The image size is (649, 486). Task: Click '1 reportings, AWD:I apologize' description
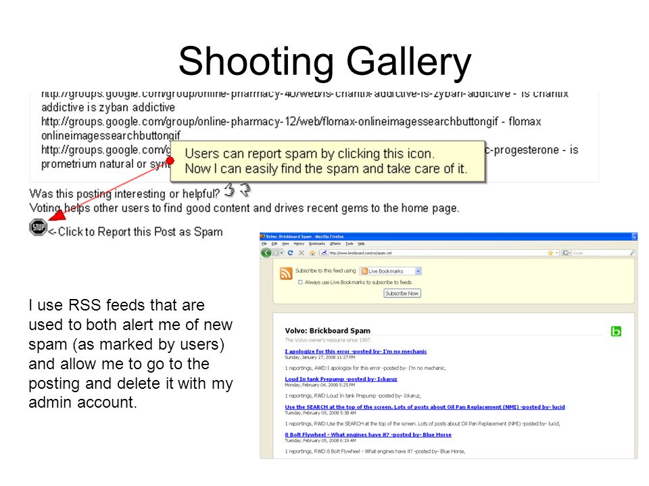click(366, 368)
